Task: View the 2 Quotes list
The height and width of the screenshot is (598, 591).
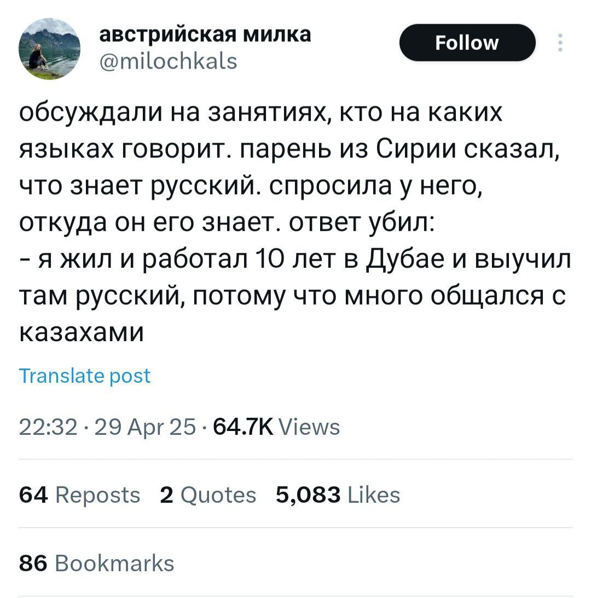Action: click(208, 495)
